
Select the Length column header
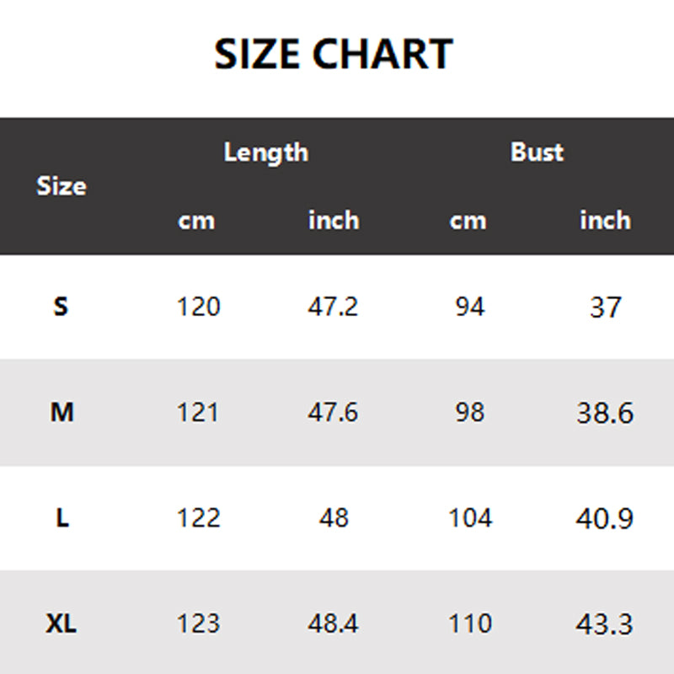click(265, 152)
